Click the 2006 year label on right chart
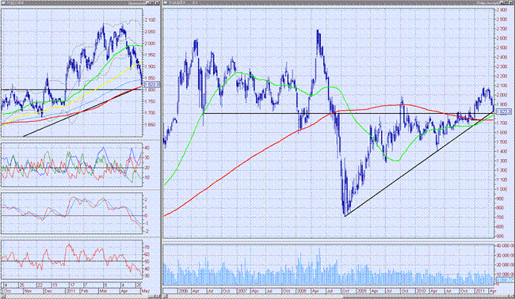Screen dimensions: 515x299 pyautogui.click(x=184, y=291)
